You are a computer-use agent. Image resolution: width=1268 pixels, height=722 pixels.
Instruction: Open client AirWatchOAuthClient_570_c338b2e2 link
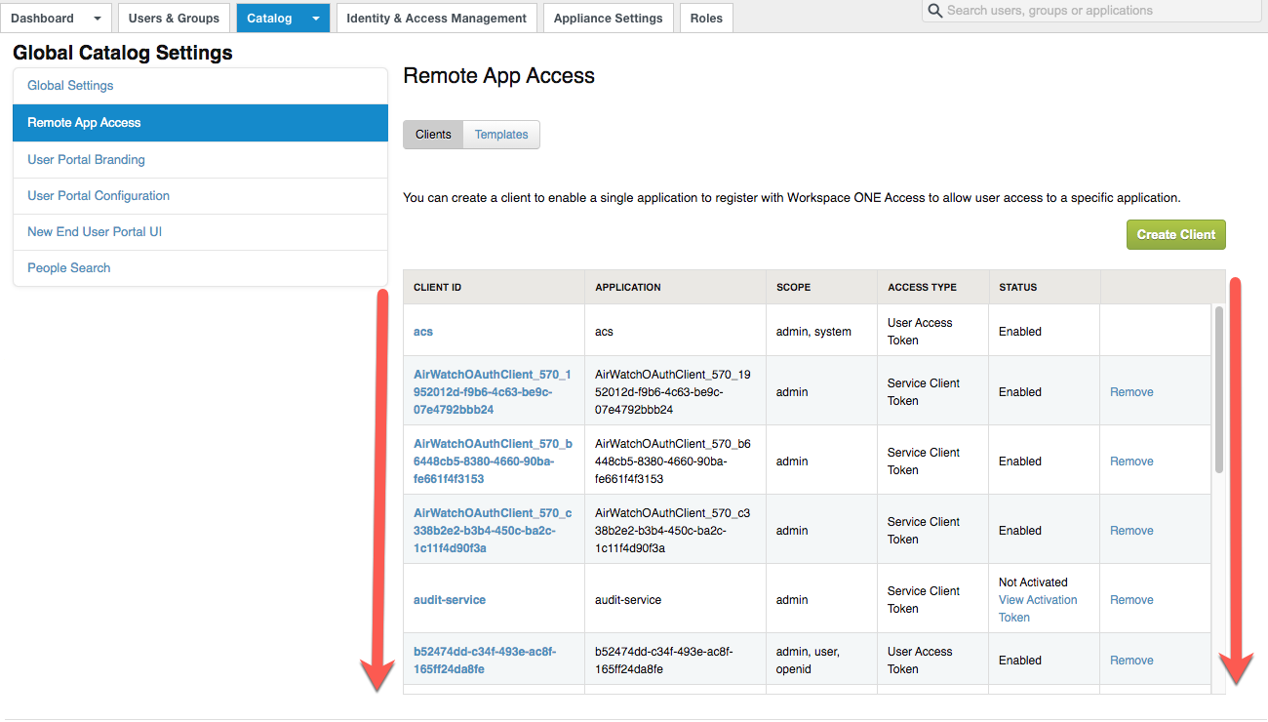coord(493,531)
